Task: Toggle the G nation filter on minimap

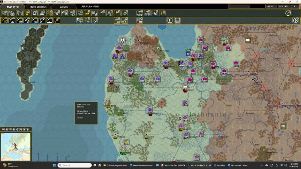Action: (x=17, y=129)
